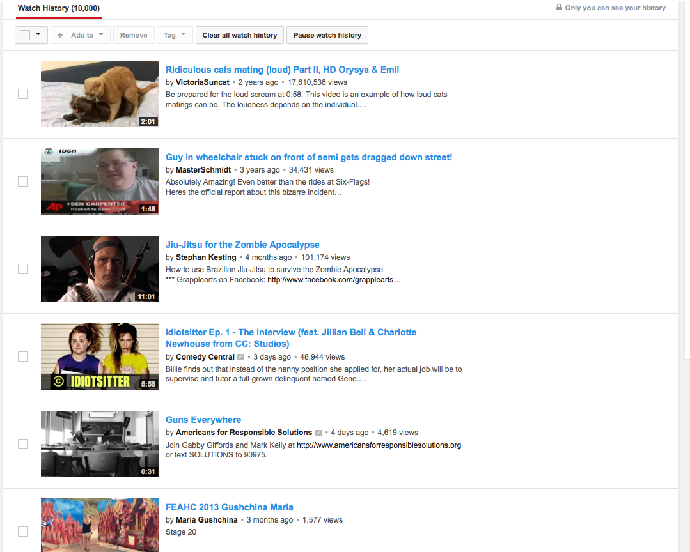Click the plus icon on Add to

coord(60,35)
